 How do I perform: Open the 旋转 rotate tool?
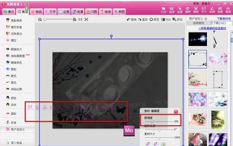pos(188,10)
